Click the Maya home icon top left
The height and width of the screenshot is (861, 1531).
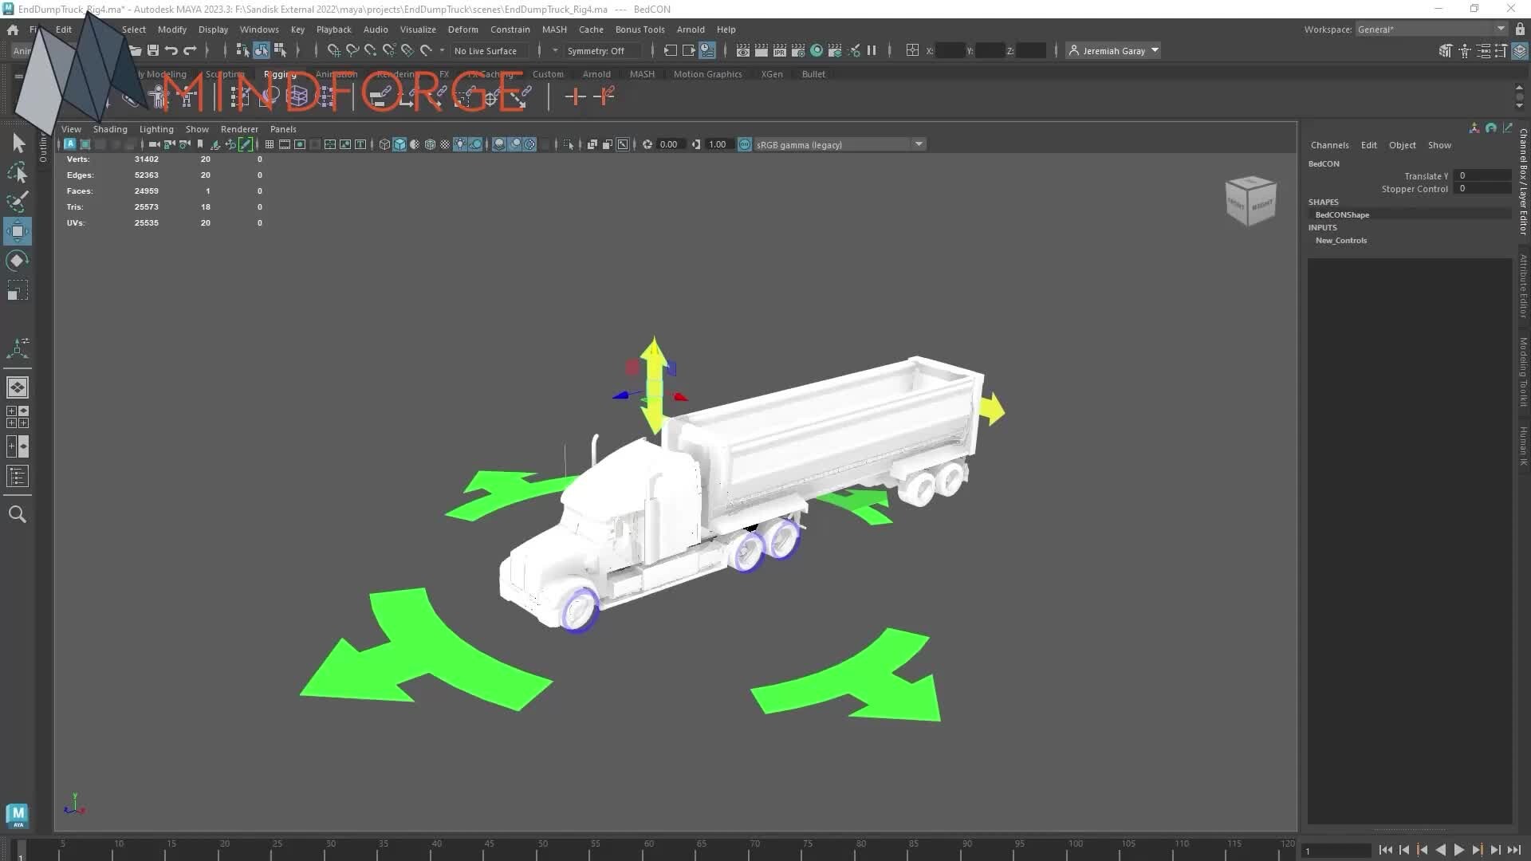click(x=12, y=29)
